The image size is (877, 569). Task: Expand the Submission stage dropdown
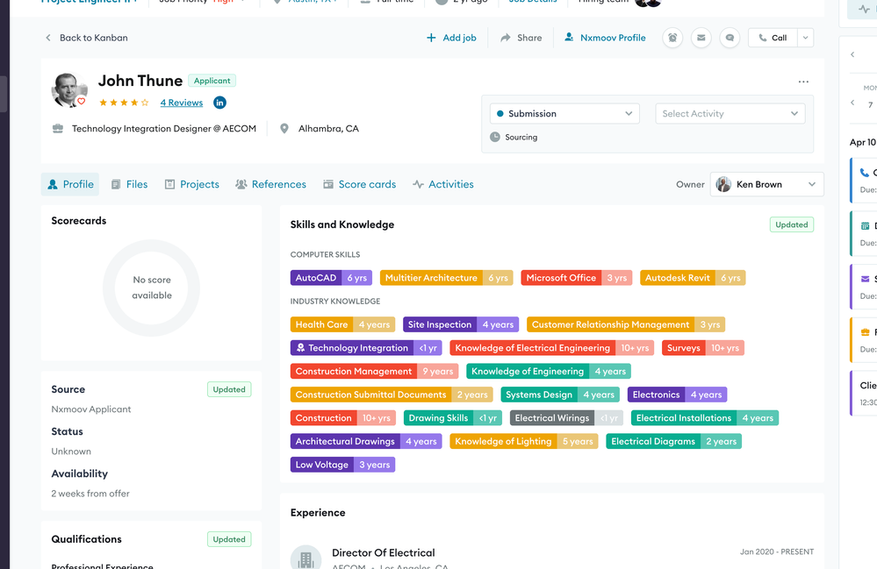(x=564, y=113)
